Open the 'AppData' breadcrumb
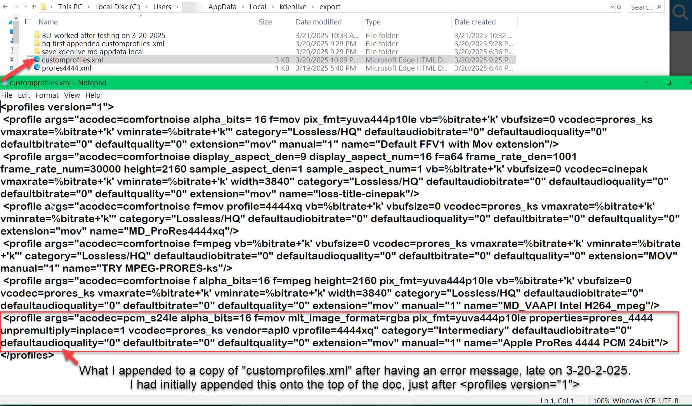 (222, 7)
